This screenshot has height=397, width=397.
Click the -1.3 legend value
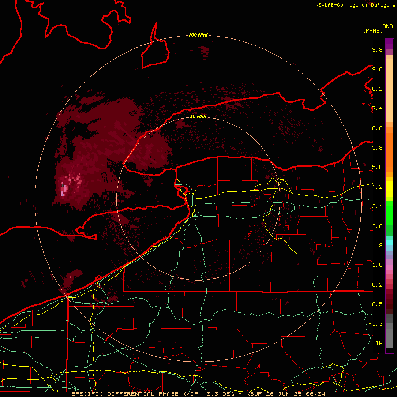click(x=375, y=324)
